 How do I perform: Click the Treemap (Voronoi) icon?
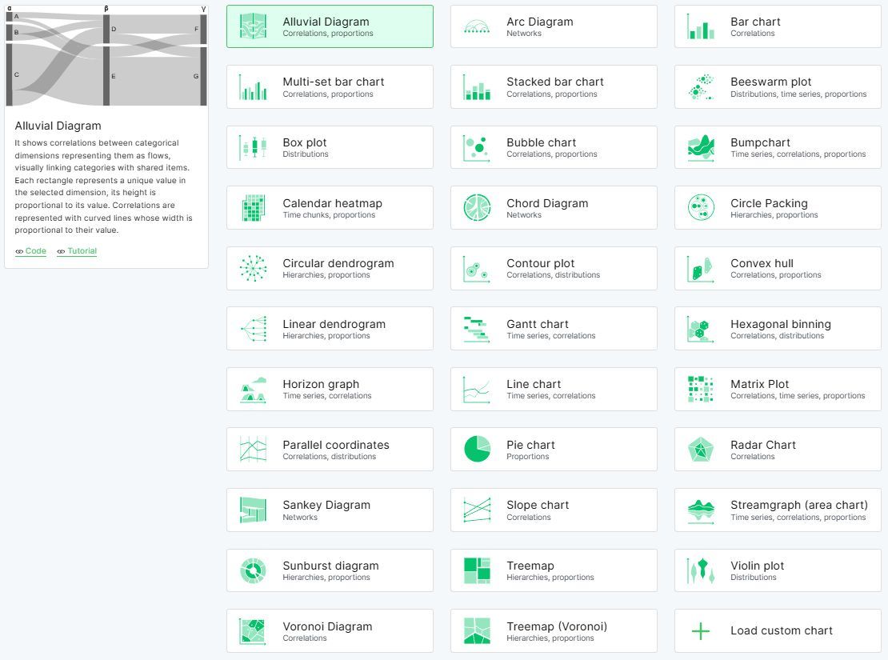477,631
